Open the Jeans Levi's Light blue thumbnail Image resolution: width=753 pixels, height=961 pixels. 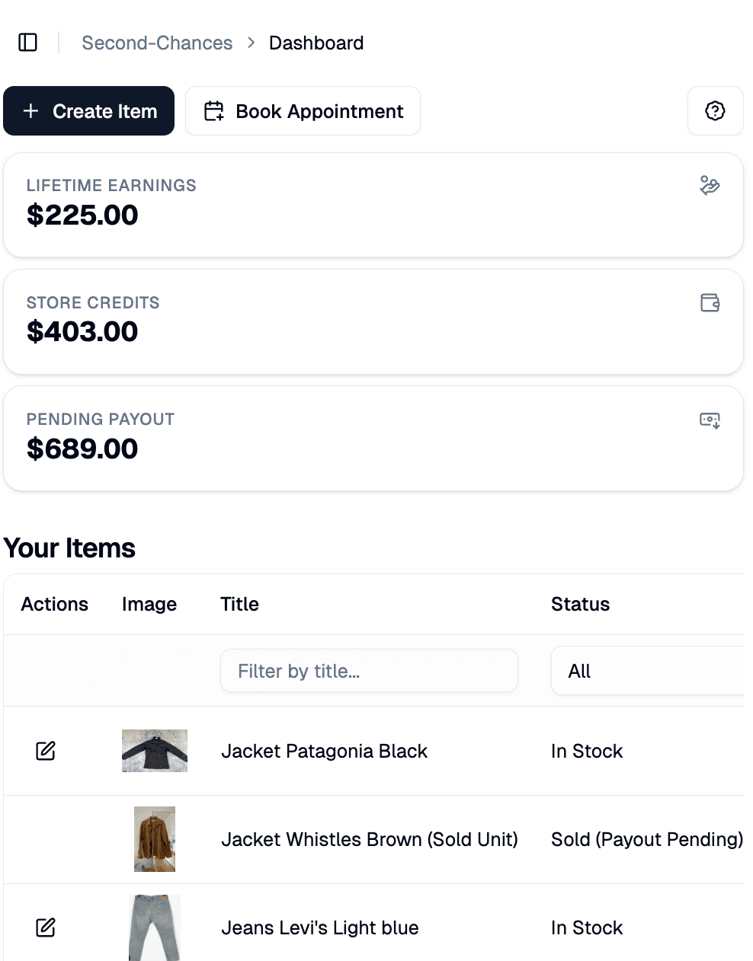tap(155, 927)
